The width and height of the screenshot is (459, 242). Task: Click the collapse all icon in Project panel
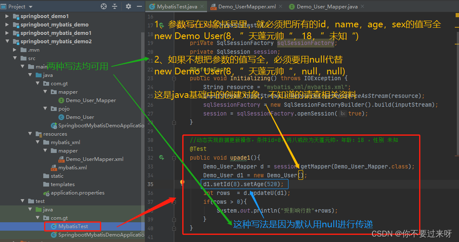(x=115, y=6)
